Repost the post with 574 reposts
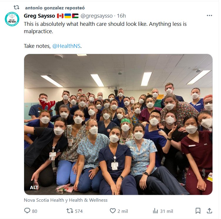The height and width of the screenshot is (219, 221). [x=70, y=211]
